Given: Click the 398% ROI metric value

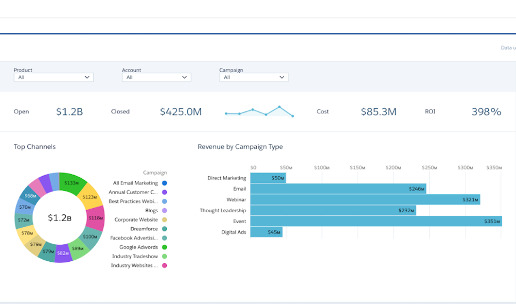Looking at the screenshot, I should pyautogui.click(x=486, y=112).
